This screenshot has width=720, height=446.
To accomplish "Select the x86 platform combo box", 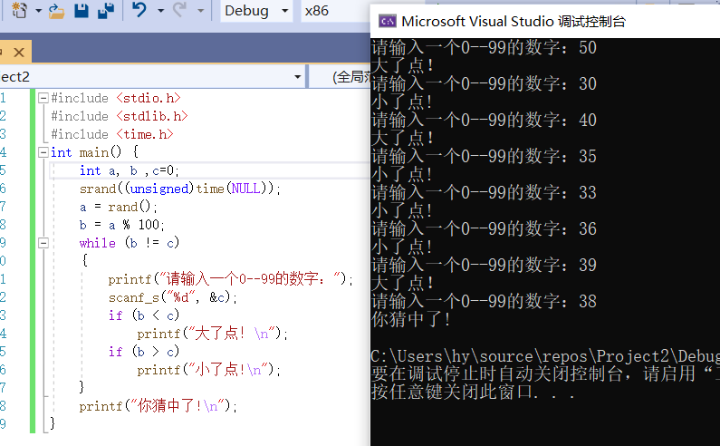I will pyautogui.click(x=336, y=10).
